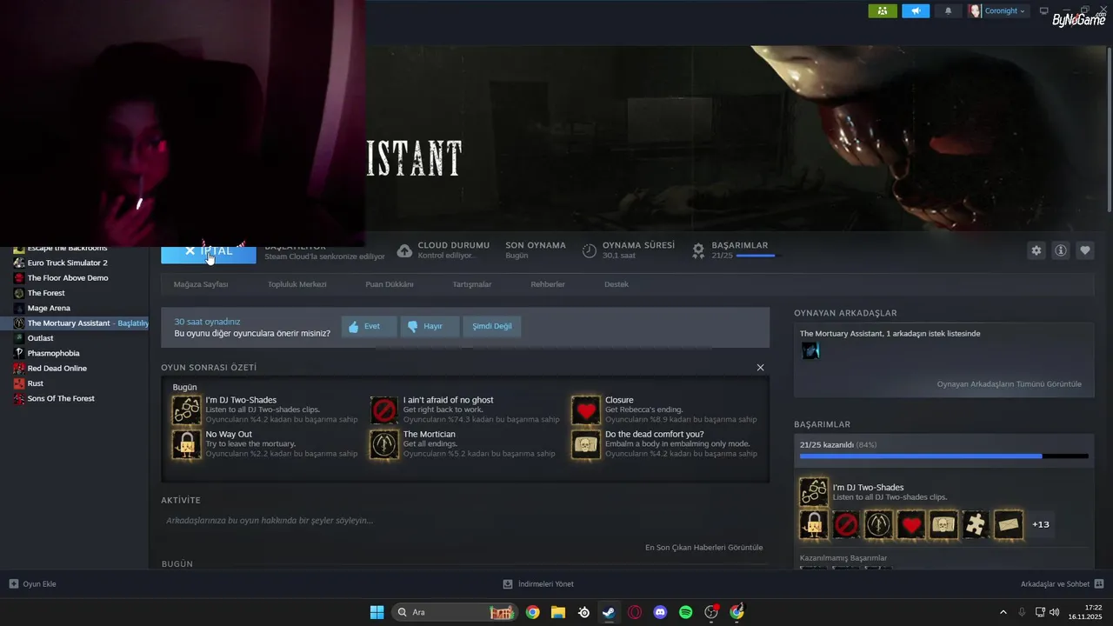Recommend the game with Evet thumbs-up
The image size is (1113, 626).
click(x=369, y=327)
